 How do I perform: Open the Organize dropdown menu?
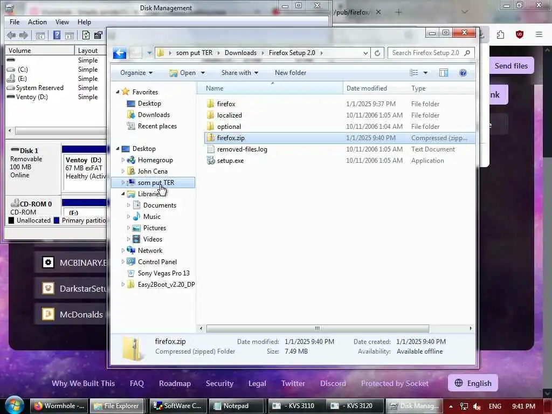point(136,73)
